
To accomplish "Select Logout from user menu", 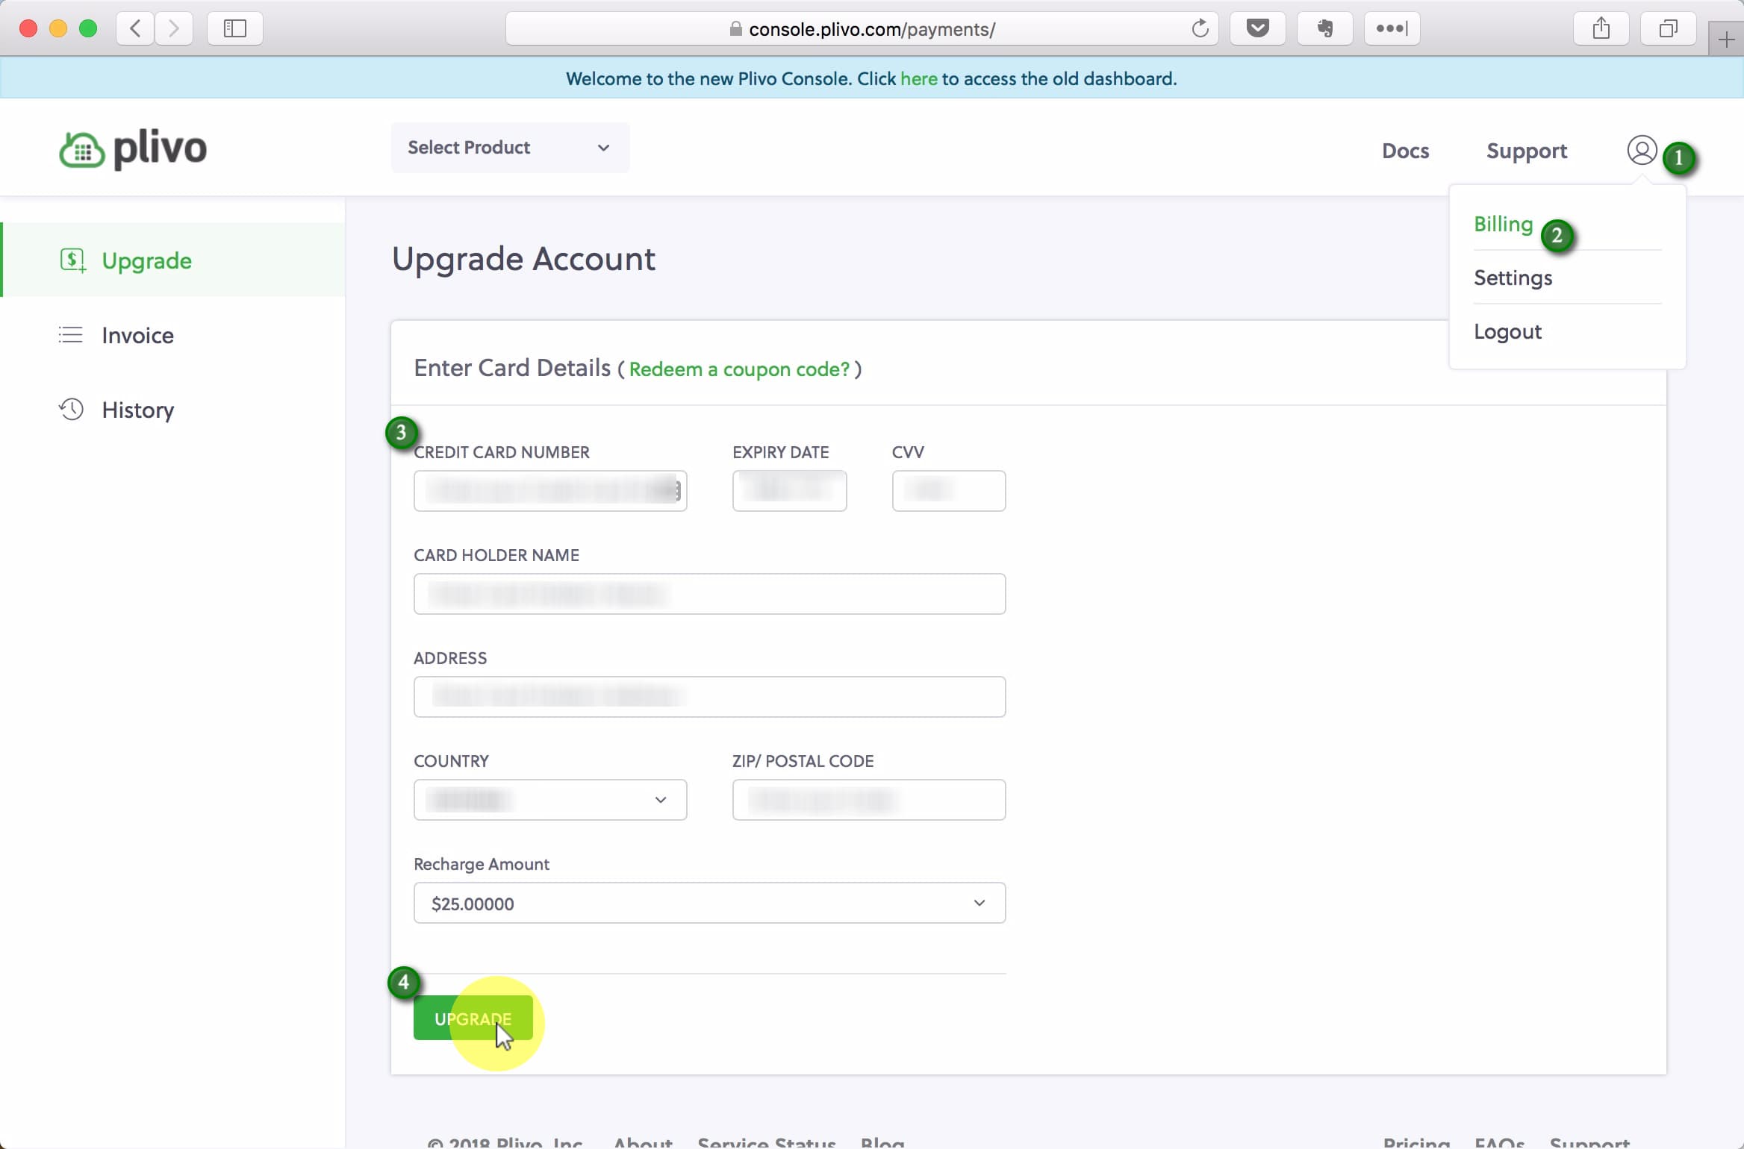I will 1508,331.
